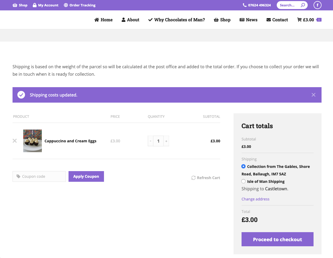Open Cappuccino and Cream Eggs product link
333x258 pixels.
coord(70,141)
